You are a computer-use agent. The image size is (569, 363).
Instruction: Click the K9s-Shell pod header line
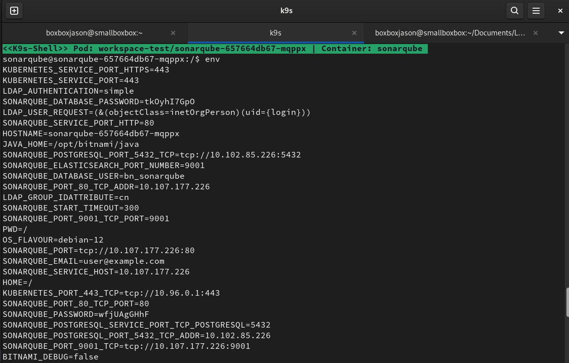point(215,49)
